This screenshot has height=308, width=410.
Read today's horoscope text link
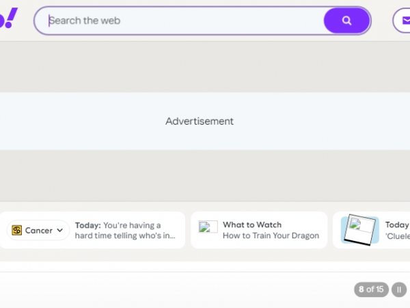[x=125, y=230]
